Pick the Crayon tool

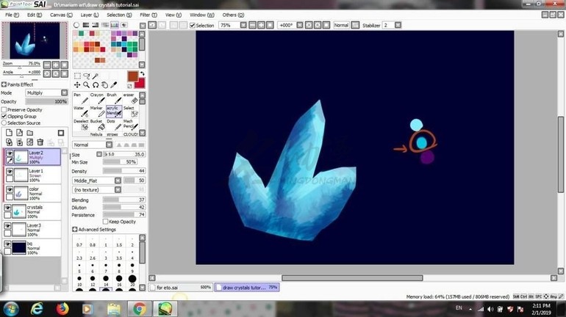(96, 98)
